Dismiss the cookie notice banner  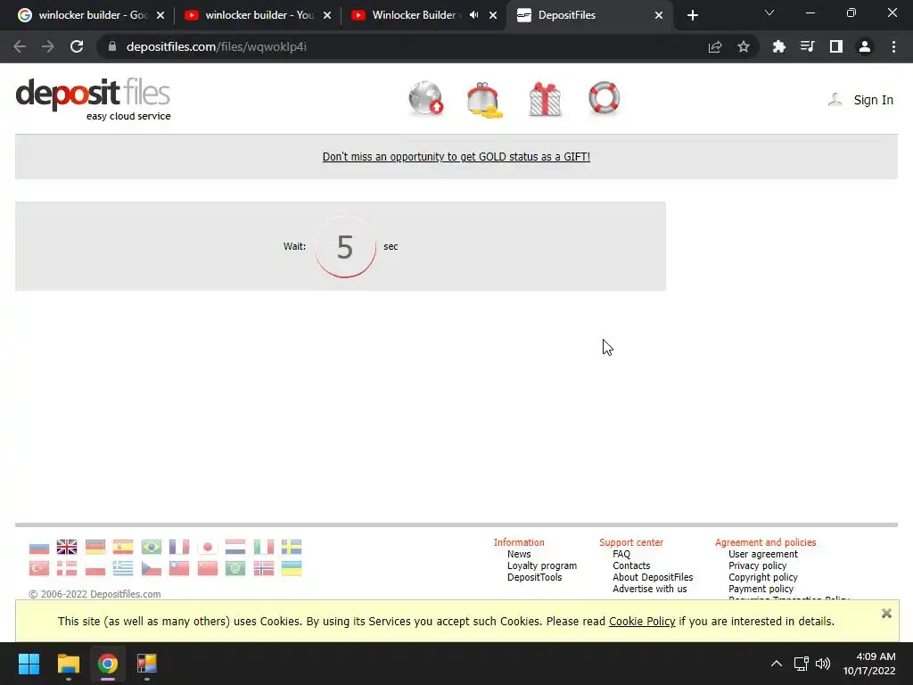tap(886, 614)
